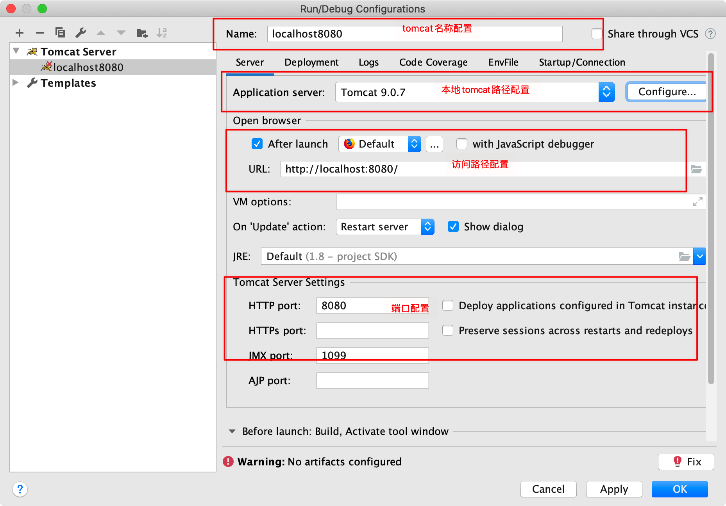
Task: Click the VM options input field
Action: pyautogui.click(x=521, y=202)
